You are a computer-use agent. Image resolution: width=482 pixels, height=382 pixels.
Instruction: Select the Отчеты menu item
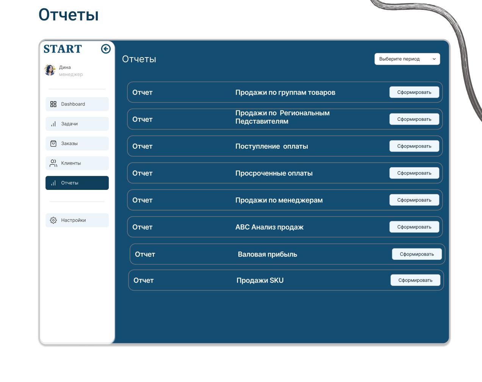pyautogui.click(x=77, y=183)
